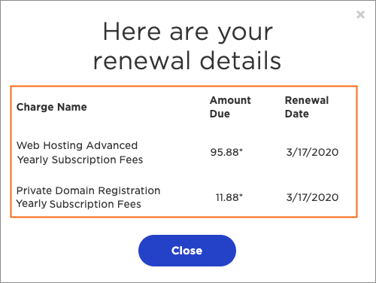
Task: Click the blue Close button
Action: click(x=187, y=251)
